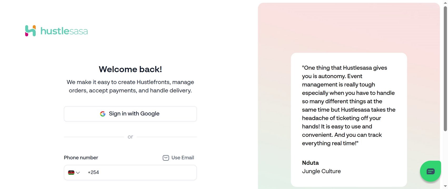Click the scroll down arrow
The width and height of the screenshot is (448, 189).
pos(445,187)
